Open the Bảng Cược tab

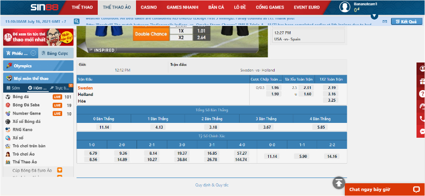click(x=56, y=54)
